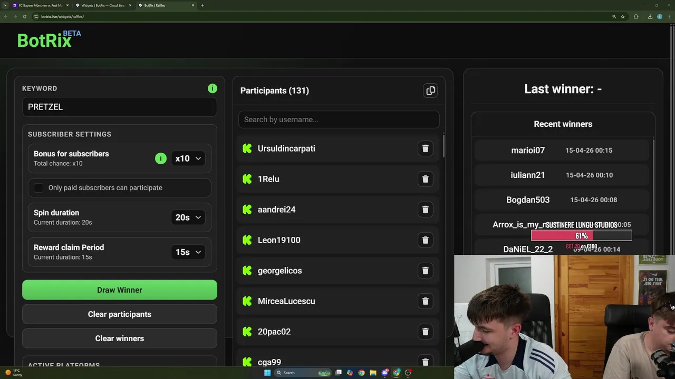Open File Explorer from the taskbar
The image size is (675, 379).
[373, 373]
